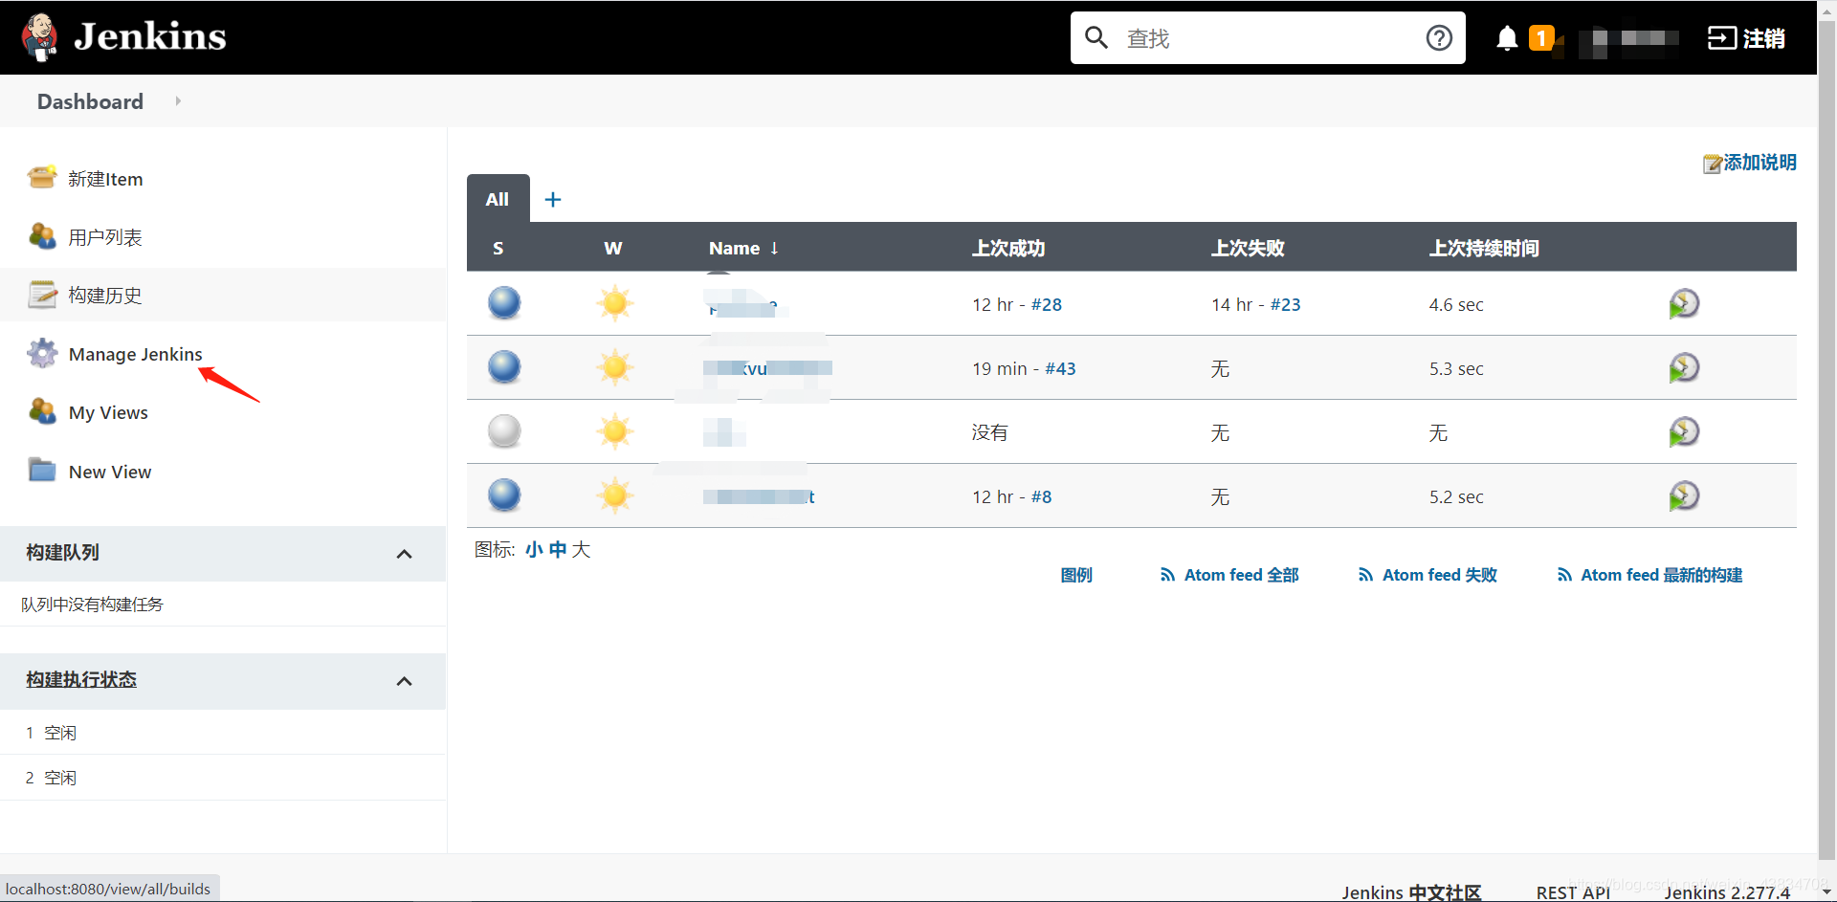The image size is (1837, 902).
Task: Open build #43 link
Action: click(1060, 368)
